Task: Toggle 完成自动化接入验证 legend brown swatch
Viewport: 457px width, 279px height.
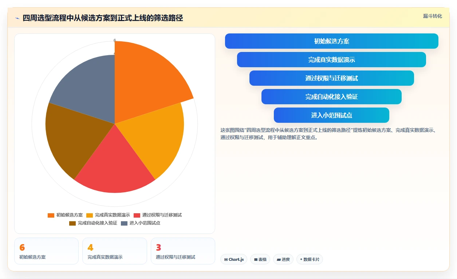Action: tap(72, 223)
